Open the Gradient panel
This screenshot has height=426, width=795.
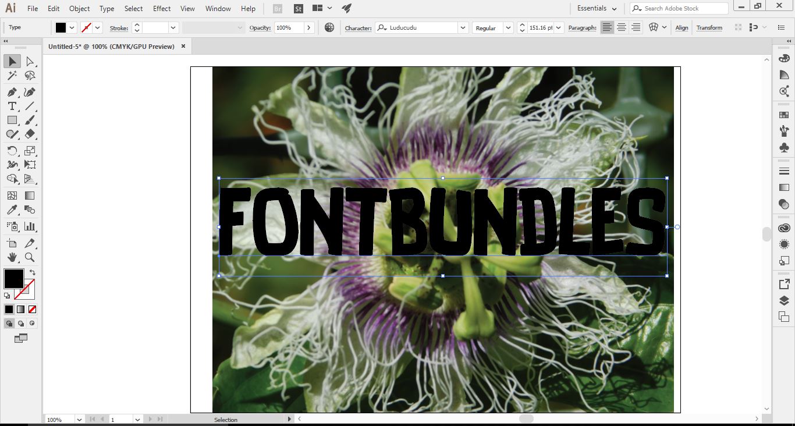783,187
